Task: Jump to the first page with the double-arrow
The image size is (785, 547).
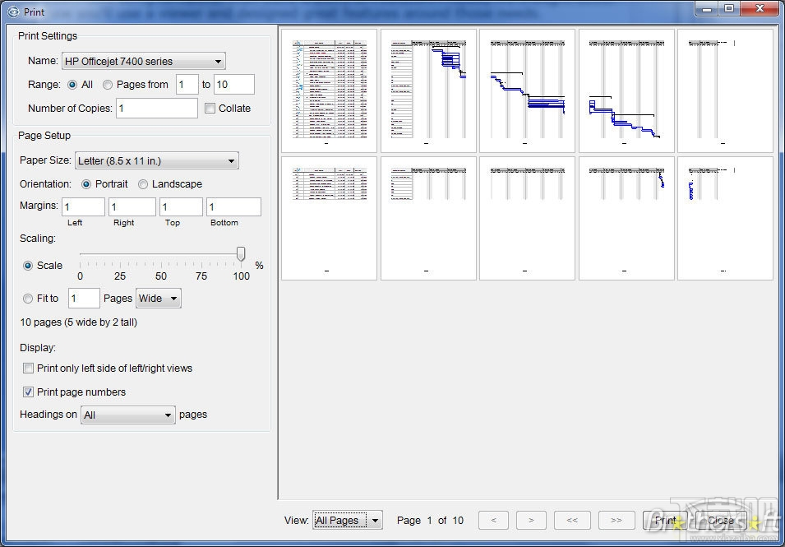Action: [x=572, y=520]
